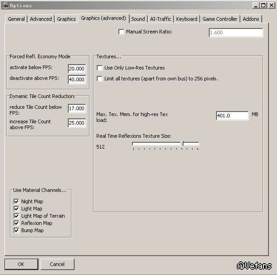The image size is (277, 275).
Task: Disable the Reflexion Map channel
Action: [x=16, y=223]
